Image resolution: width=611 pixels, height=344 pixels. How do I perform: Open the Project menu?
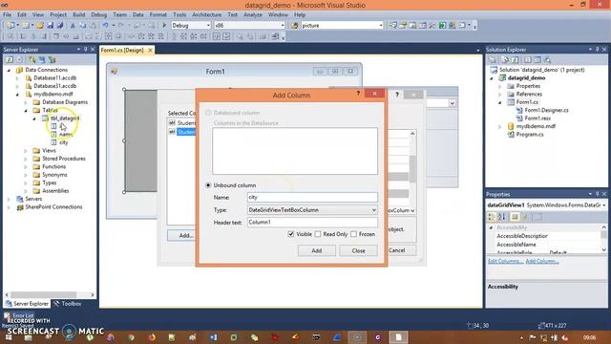tap(58, 15)
